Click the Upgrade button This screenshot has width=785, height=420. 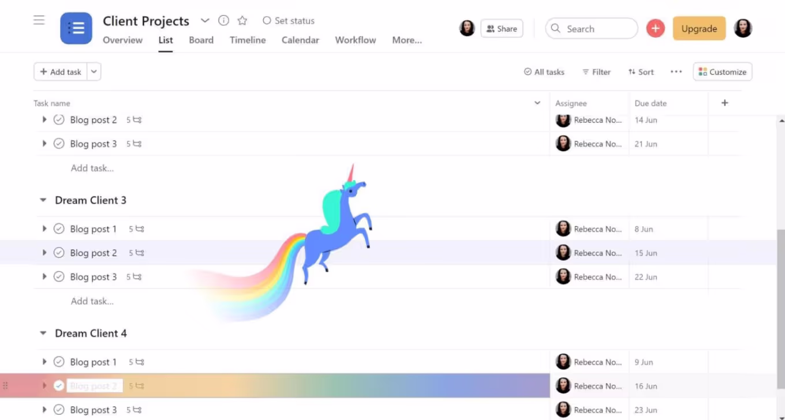pyautogui.click(x=698, y=28)
